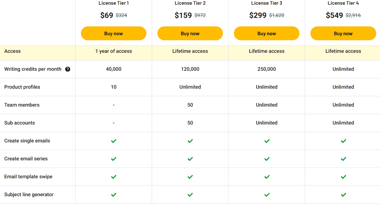Click the $69 price for Tier 1
Screen dimensions: 380x205
(107, 15)
